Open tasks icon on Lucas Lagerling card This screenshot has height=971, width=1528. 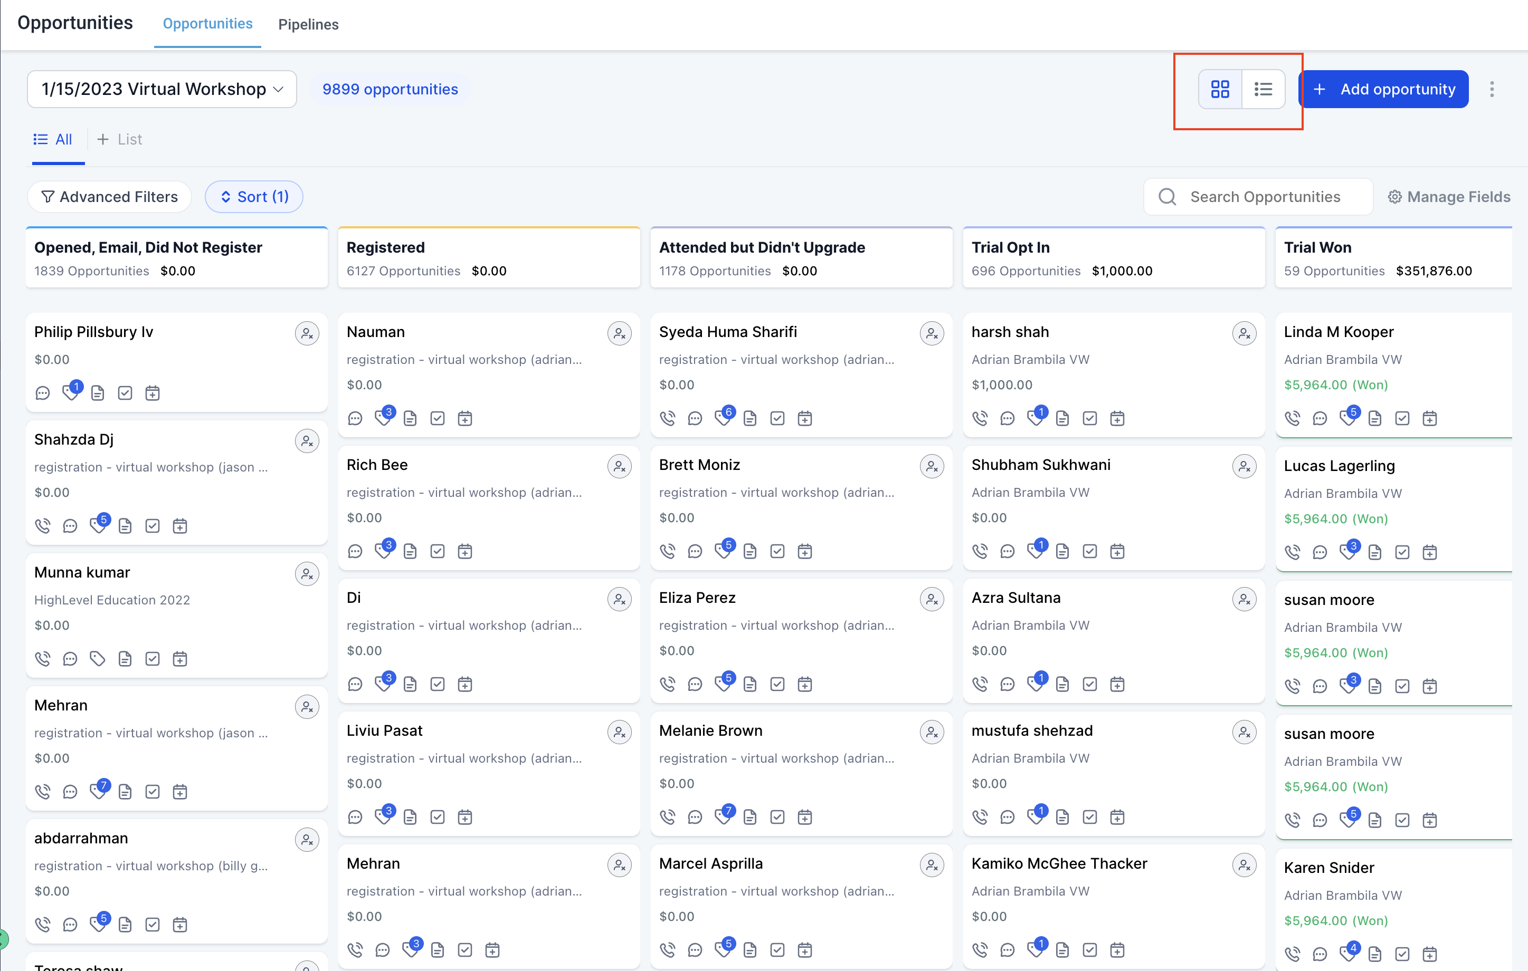tap(1402, 552)
